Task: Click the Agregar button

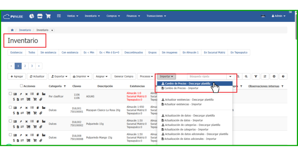Action: (17, 76)
